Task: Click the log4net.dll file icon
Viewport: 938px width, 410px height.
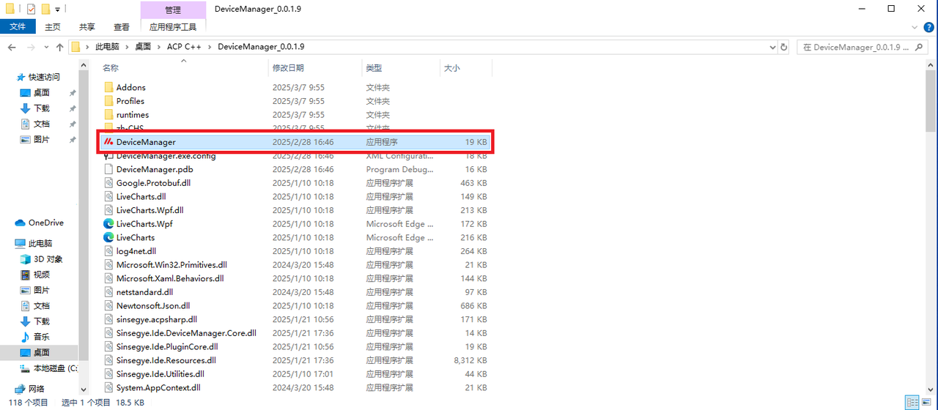Action: point(108,251)
